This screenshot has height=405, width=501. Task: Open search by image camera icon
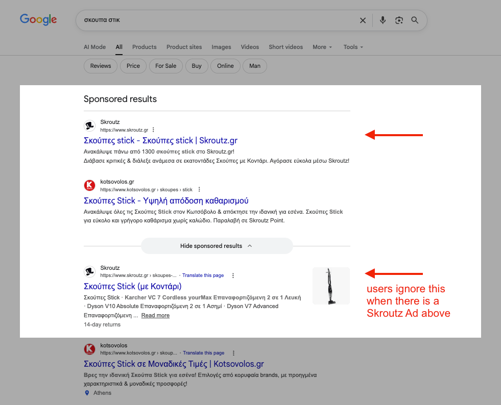pyautogui.click(x=399, y=20)
